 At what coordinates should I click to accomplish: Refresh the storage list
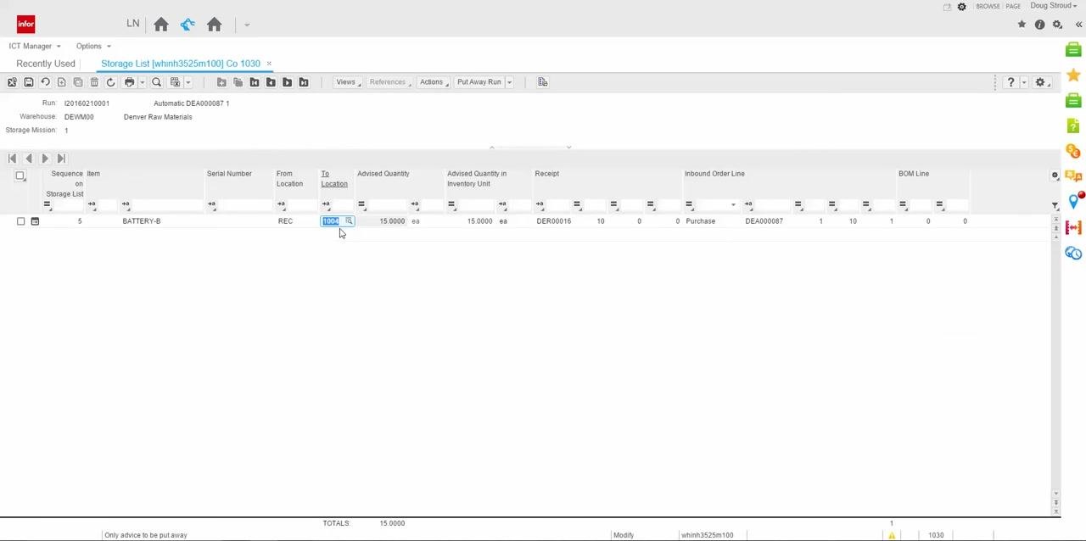110,82
